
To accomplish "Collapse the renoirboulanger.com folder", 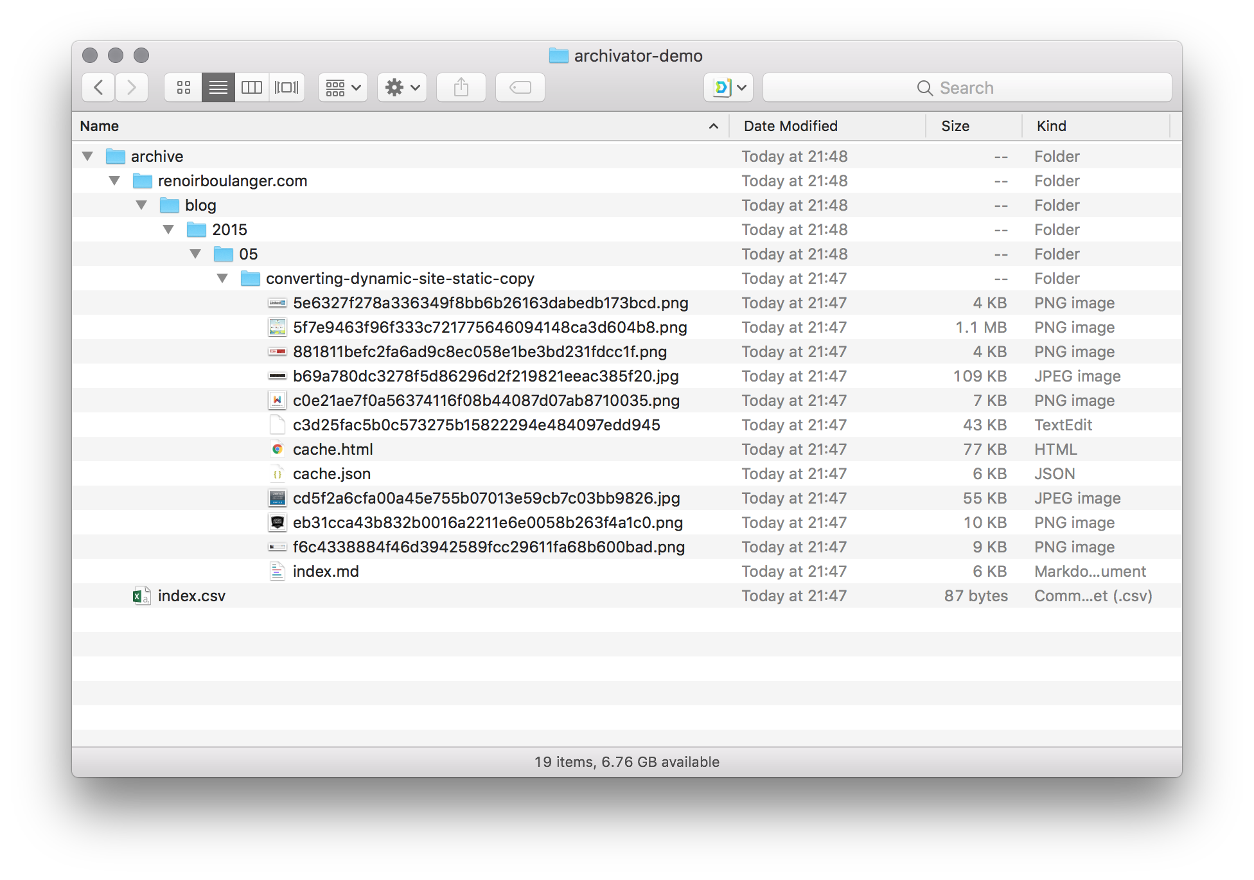I will pos(115,180).
